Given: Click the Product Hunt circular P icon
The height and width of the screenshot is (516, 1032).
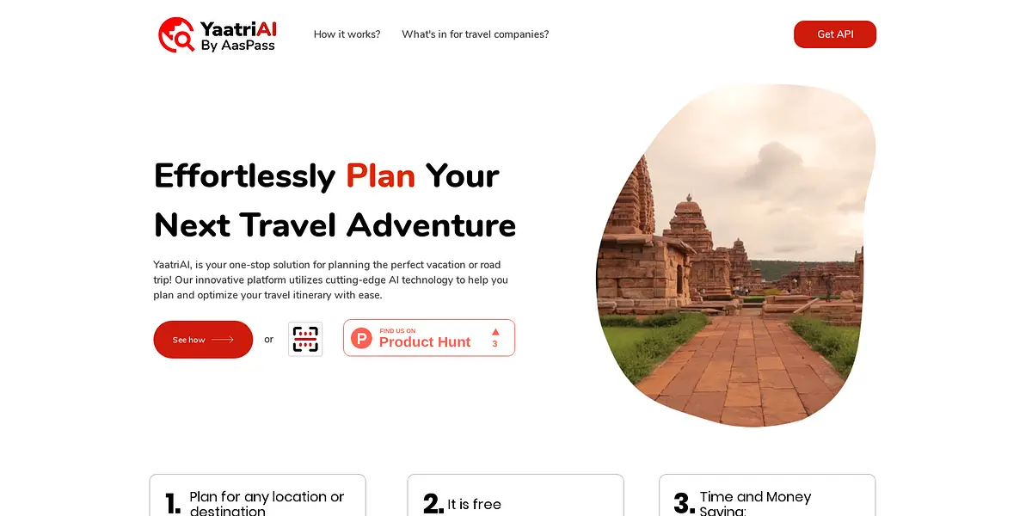Looking at the screenshot, I should [362, 338].
